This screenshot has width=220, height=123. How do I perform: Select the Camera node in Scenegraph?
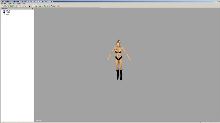[x=8, y=13]
